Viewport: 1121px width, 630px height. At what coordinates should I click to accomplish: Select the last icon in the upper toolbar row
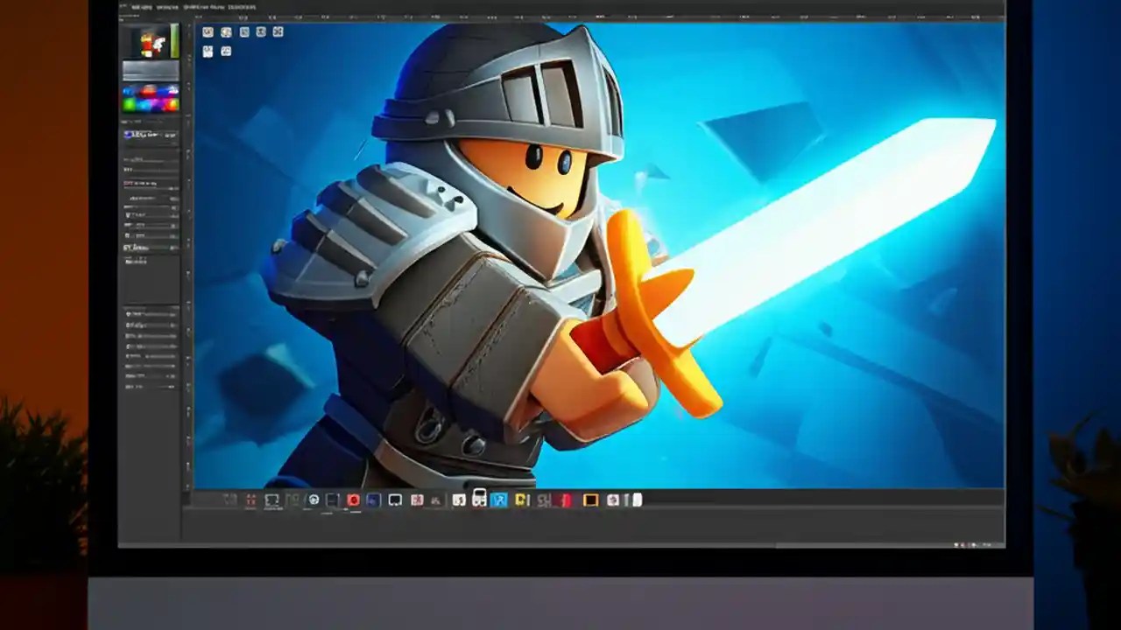tap(278, 32)
